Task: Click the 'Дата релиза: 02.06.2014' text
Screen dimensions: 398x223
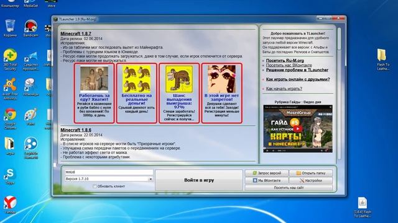Action: [81, 38]
